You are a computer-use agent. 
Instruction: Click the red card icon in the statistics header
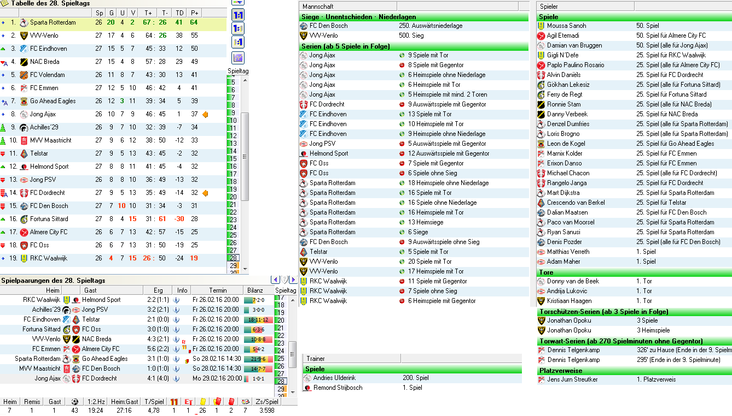tap(231, 401)
